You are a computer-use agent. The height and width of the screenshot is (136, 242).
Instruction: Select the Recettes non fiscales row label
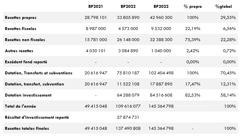point(25,40)
